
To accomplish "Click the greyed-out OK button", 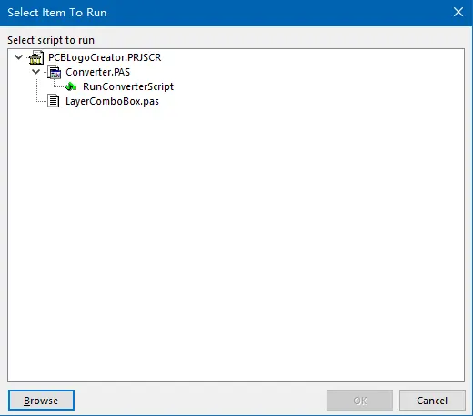I will point(359,401).
